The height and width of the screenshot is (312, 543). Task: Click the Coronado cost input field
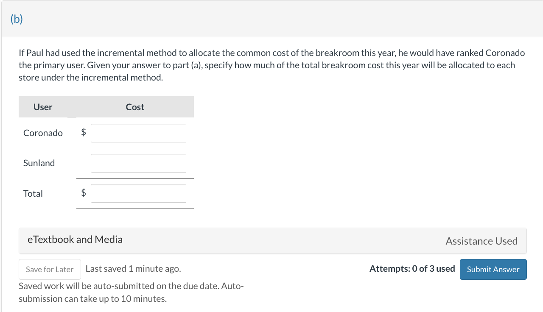[138, 133]
